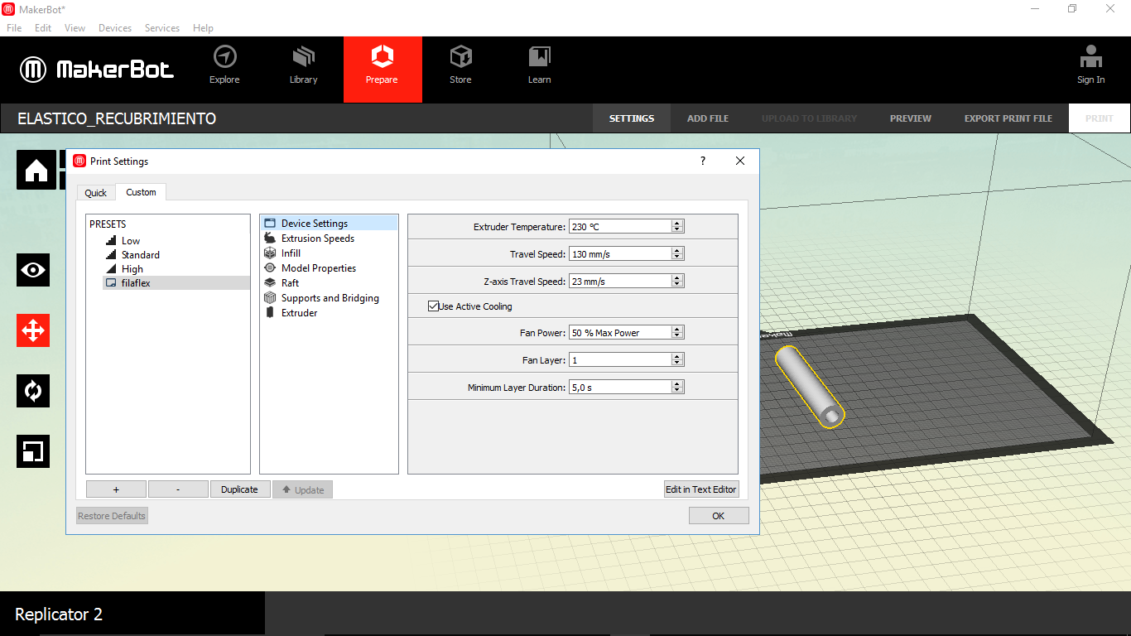This screenshot has width=1131, height=636.
Task: Select the Standard preset
Action: tap(141, 255)
